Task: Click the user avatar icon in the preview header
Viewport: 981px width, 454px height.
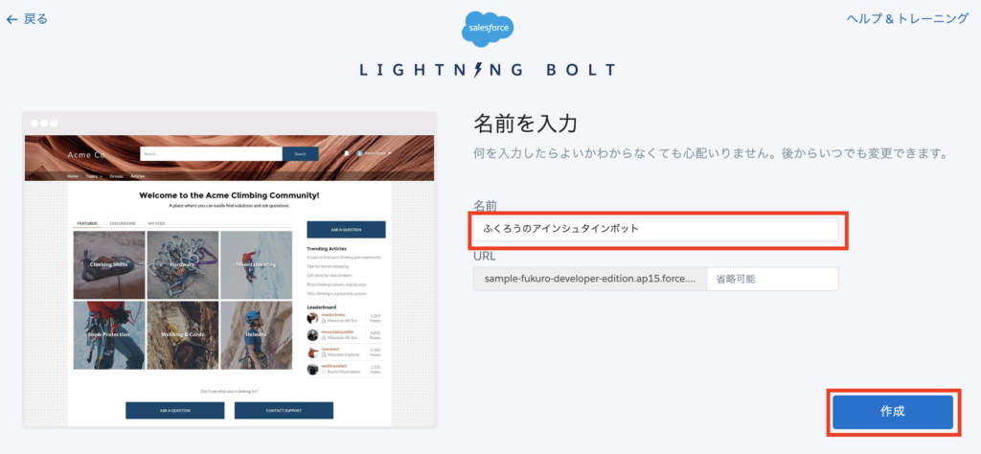Action: pyautogui.click(x=360, y=153)
